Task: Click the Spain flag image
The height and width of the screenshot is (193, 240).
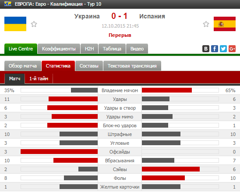Action: [x=225, y=24]
